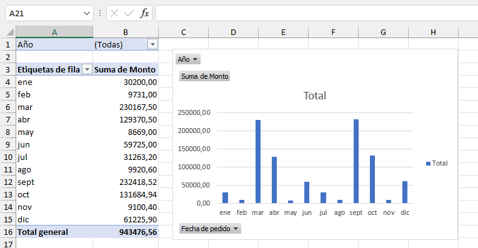Select the cell labeled jun
This screenshot has width=478, height=248.
pyautogui.click(x=54, y=144)
